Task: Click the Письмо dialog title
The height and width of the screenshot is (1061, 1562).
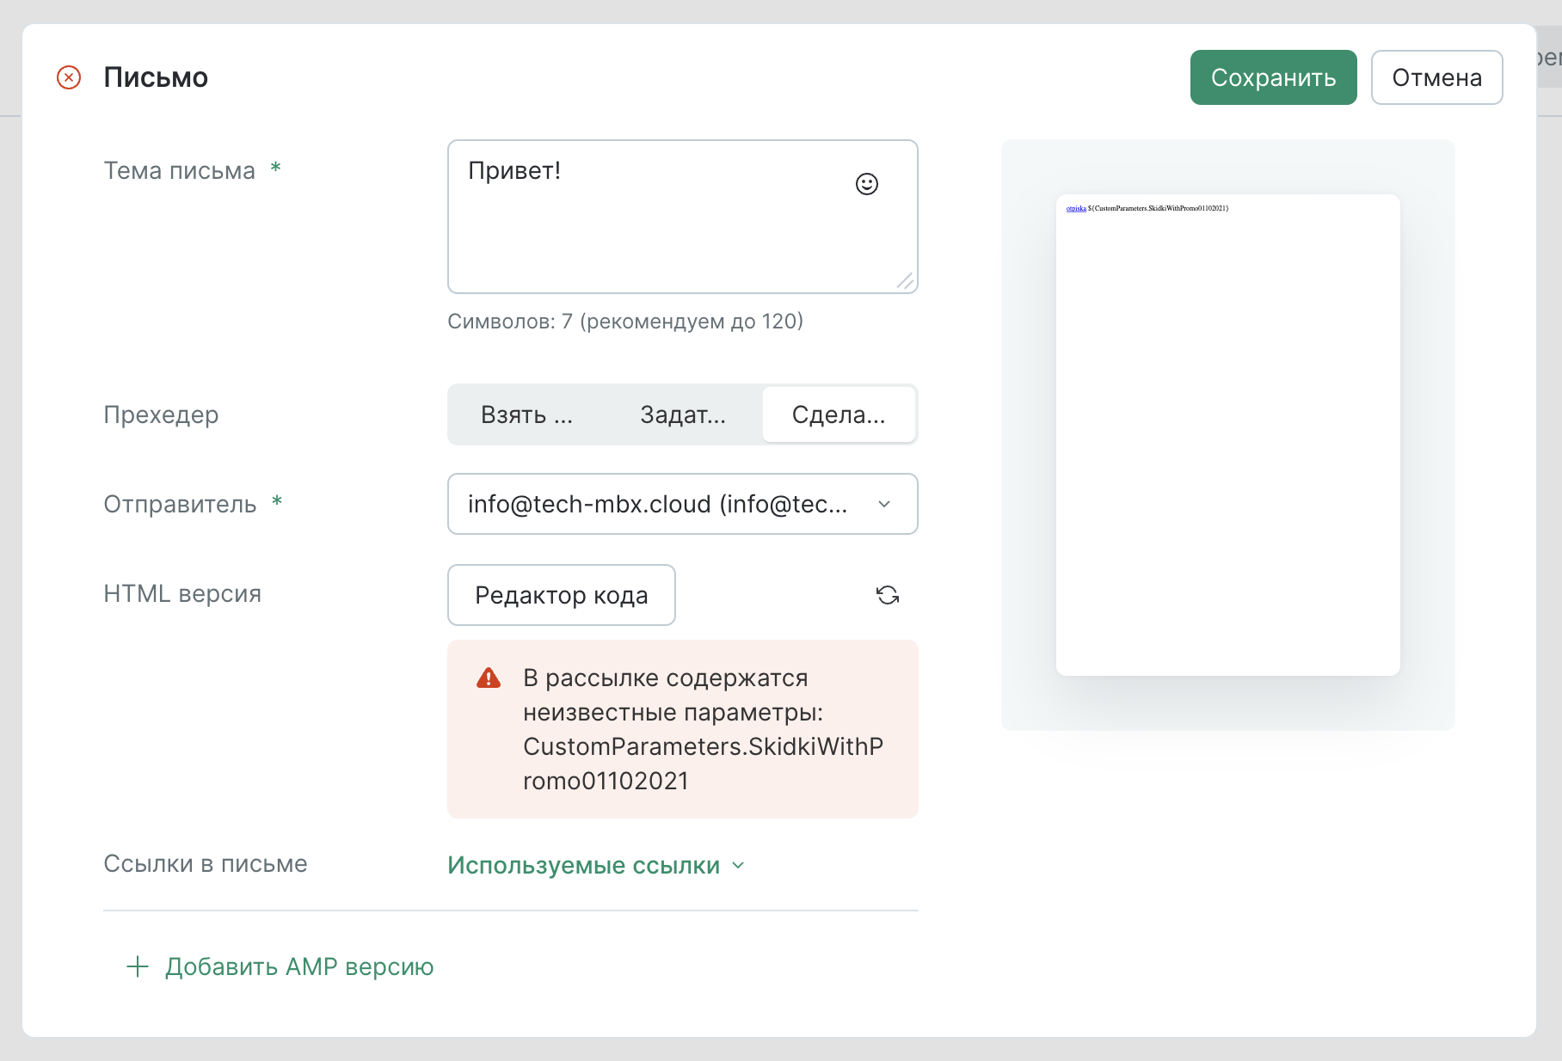Action: tap(156, 77)
